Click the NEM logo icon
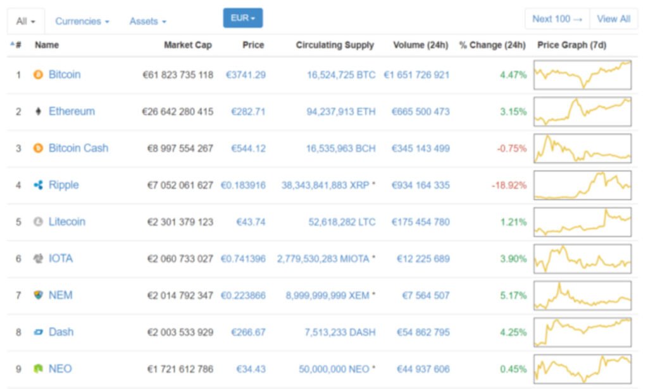Viewport: 648px width, 389px height. point(38,295)
